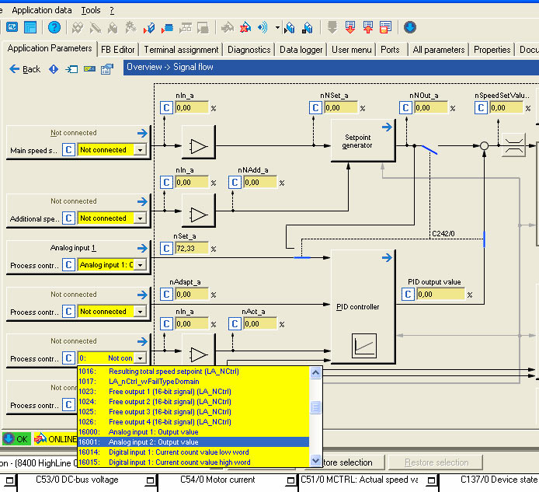
Task: Click the blue diamond info icon near Back
Action: point(54,69)
